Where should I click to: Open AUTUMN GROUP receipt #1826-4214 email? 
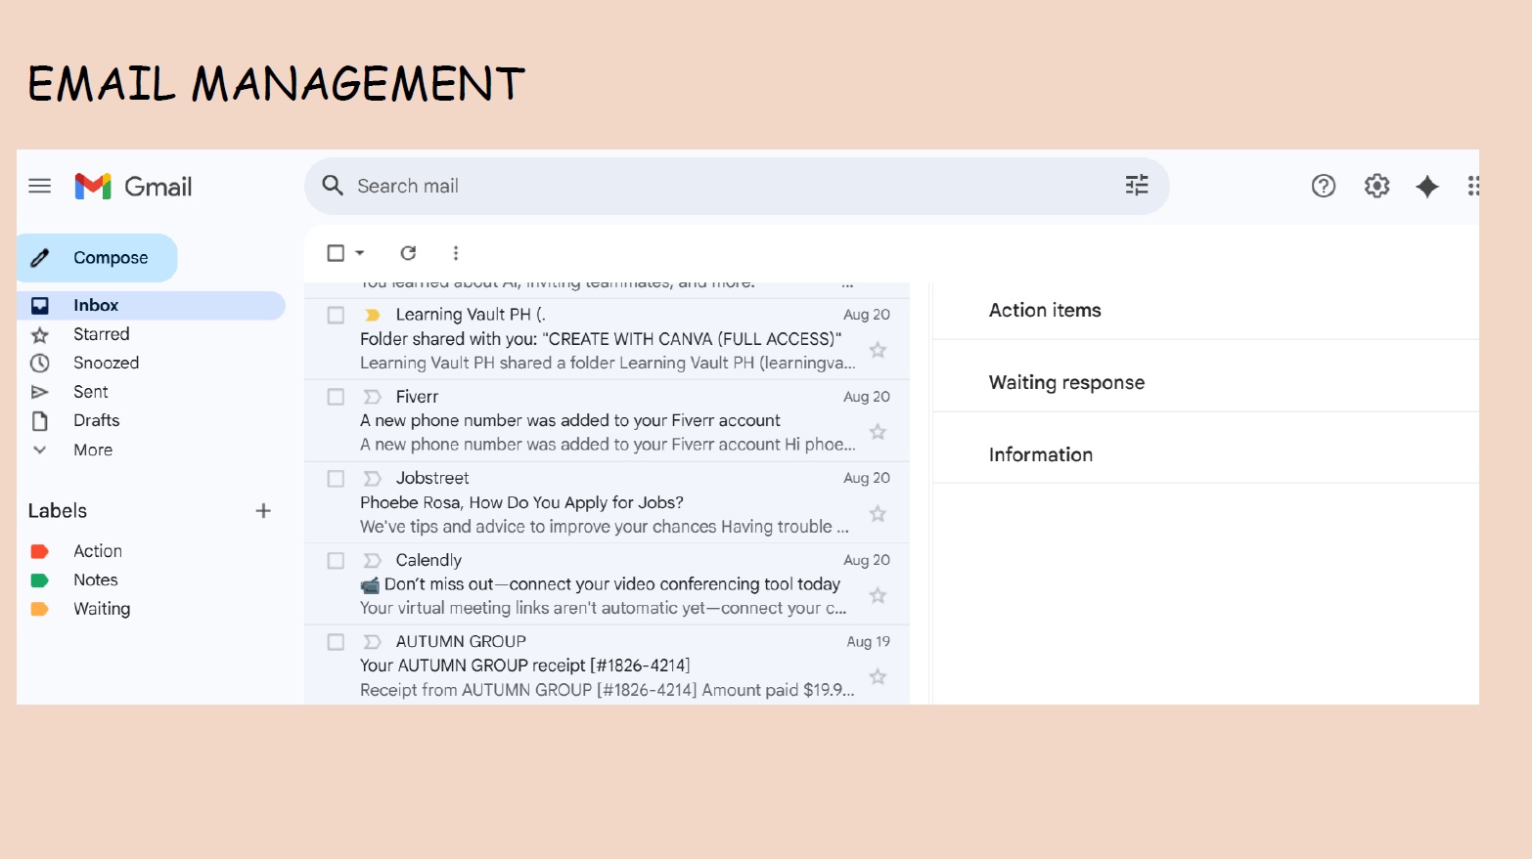tap(607, 666)
